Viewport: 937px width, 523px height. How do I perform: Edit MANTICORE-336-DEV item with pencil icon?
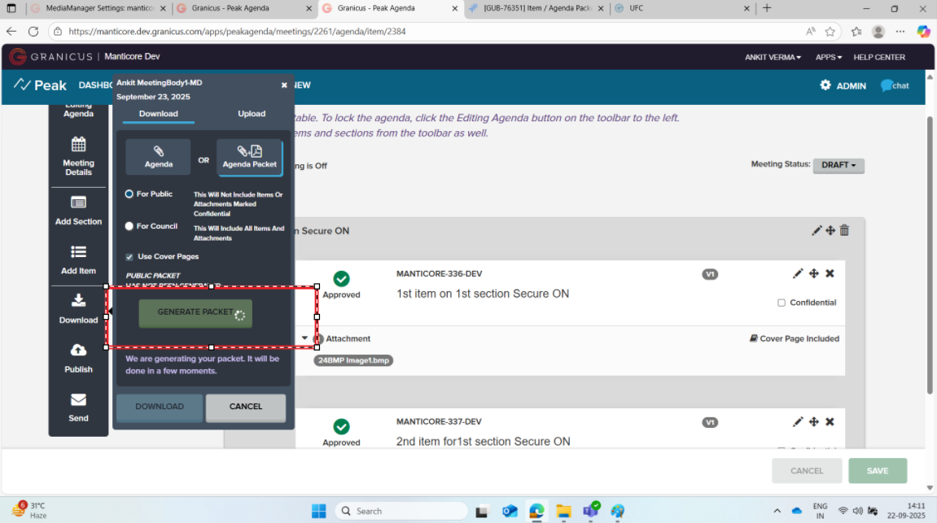[x=798, y=273]
